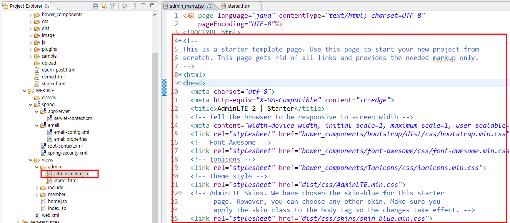The image size is (510, 223).
Task: Click the '<!DOCTYPE html>' text on line 3
Action: 212,32
